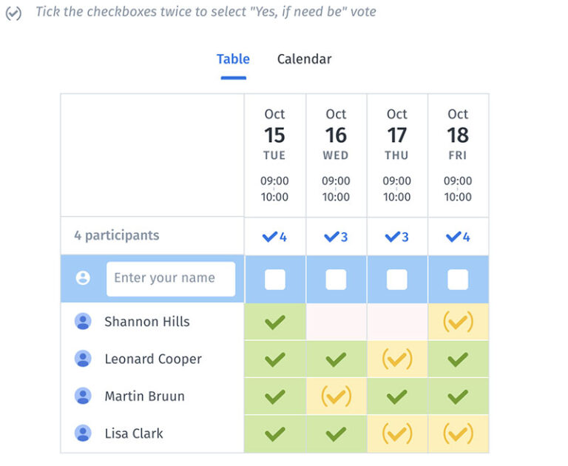Image resolution: width=568 pixels, height=466 pixels.
Task: Click the hint checkmark icon at top
Action: point(13,13)
